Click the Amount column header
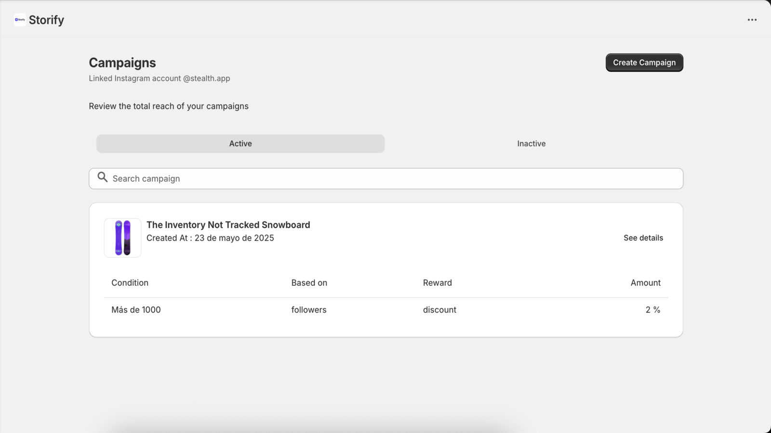This screenshot has height=433, width=771. pyautogui.click(x=645, y=282)
